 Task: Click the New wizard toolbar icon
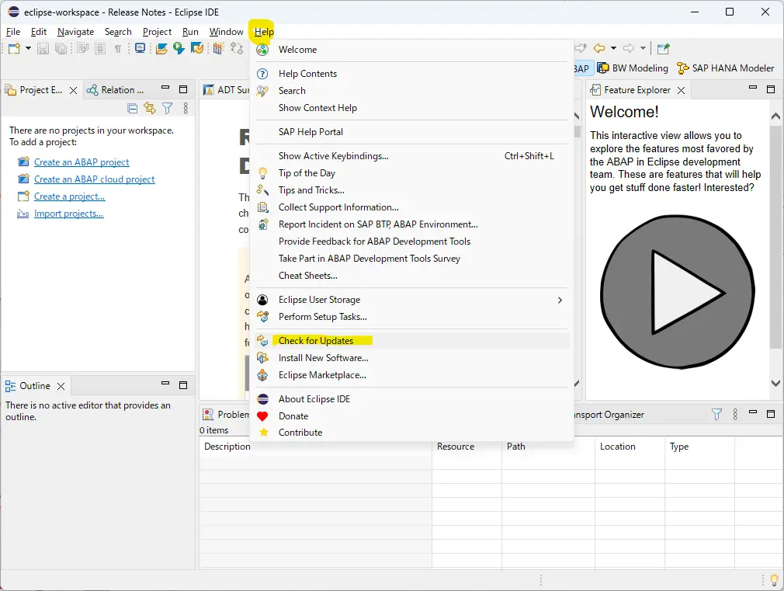[x=15, y=49]
